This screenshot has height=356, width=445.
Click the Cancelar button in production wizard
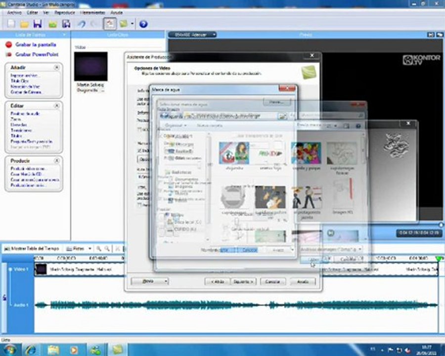tap(272, 282)
